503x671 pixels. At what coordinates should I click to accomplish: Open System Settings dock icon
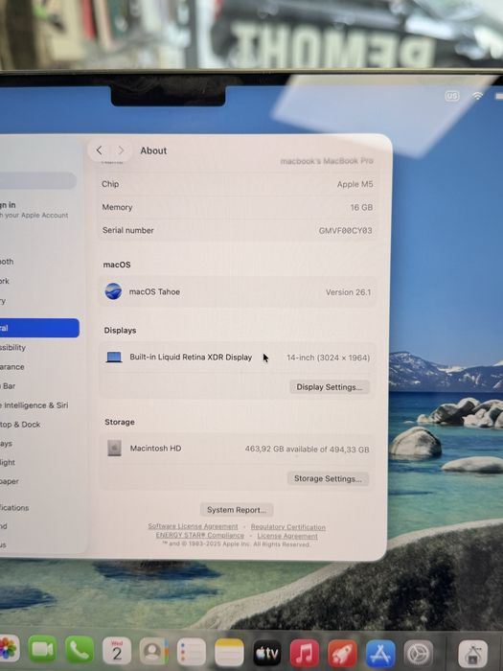tap(419, 655)
